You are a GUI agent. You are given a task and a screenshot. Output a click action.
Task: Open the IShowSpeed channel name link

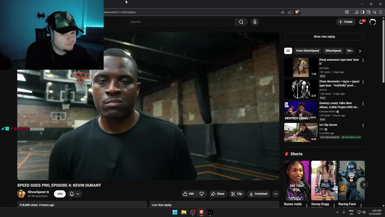(x=36, y=192)
